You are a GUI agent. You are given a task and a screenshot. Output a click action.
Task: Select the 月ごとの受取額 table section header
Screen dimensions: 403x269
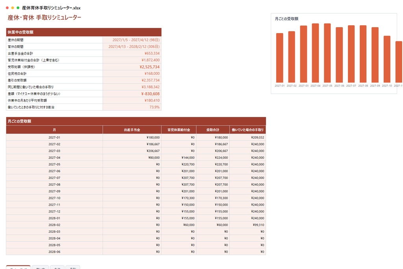(136, 121)
